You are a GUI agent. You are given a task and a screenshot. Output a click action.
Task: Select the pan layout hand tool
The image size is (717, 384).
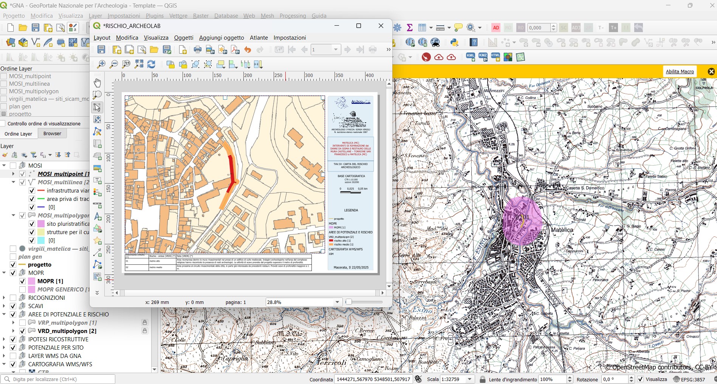click(x=97, y=83)
